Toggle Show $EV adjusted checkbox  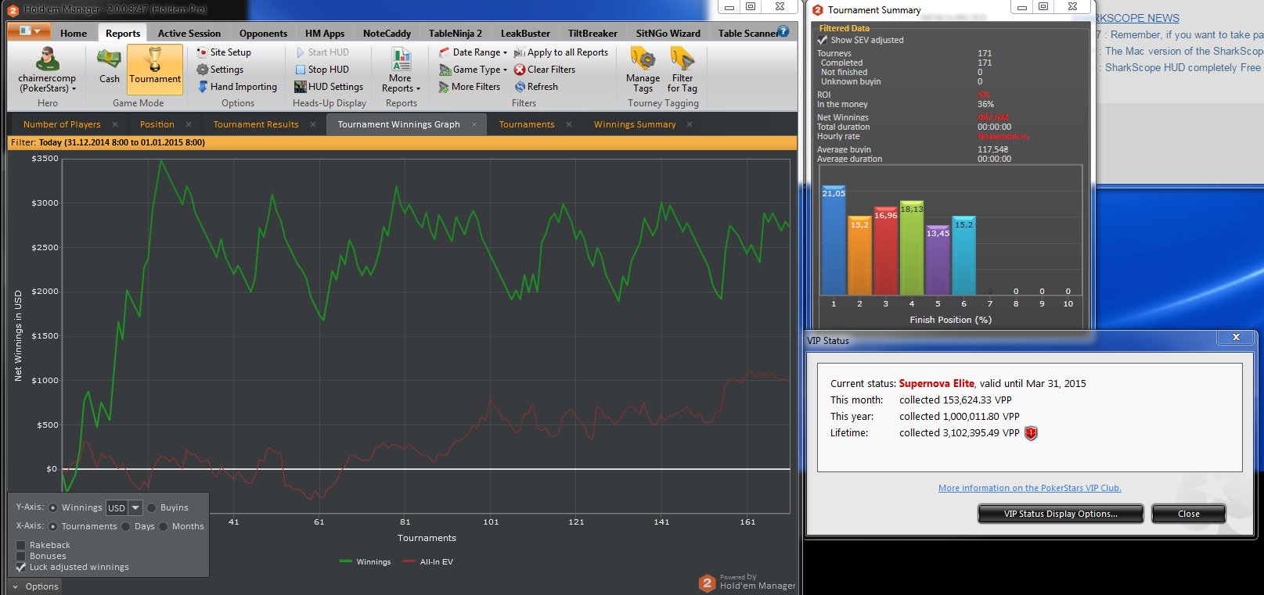click(x=823, y=40)
